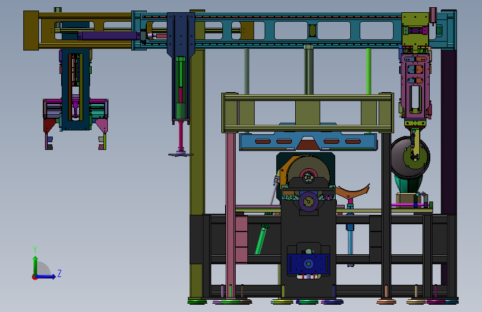Screen dimensions: 482x312
Task: Pick the light blue cylinder below the orange cradle
Action: (x=350, y=243)
